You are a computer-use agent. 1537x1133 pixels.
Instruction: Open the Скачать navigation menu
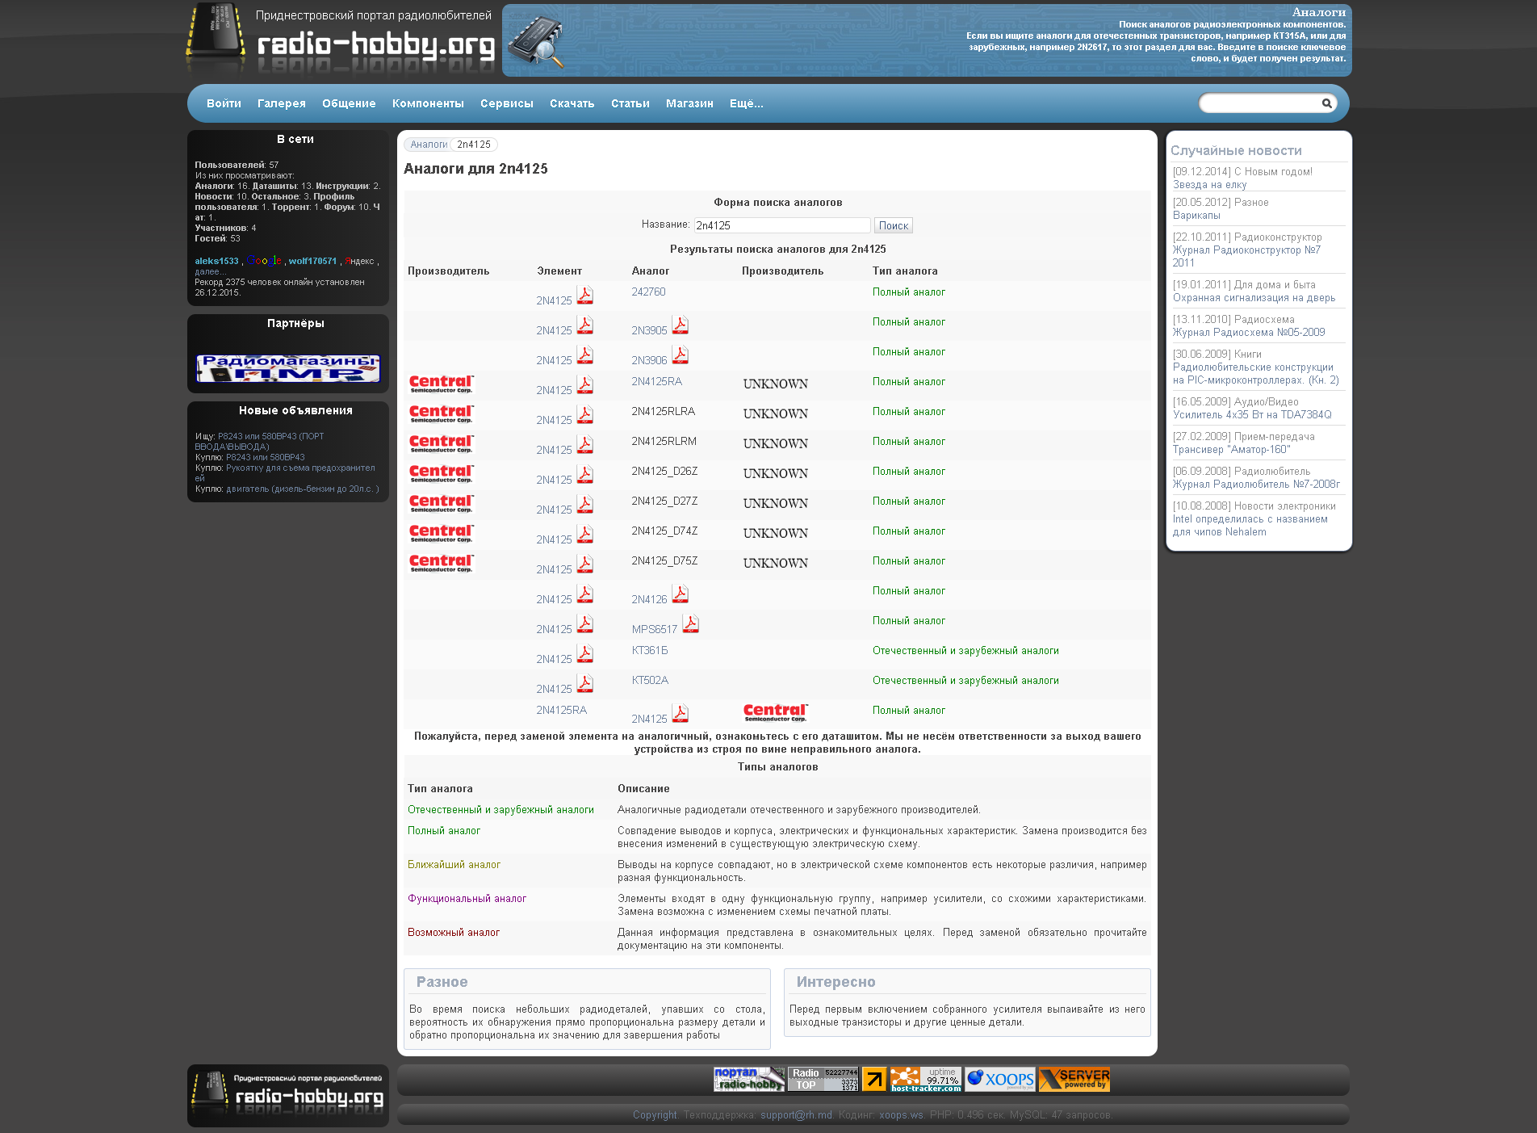[572, 103]
